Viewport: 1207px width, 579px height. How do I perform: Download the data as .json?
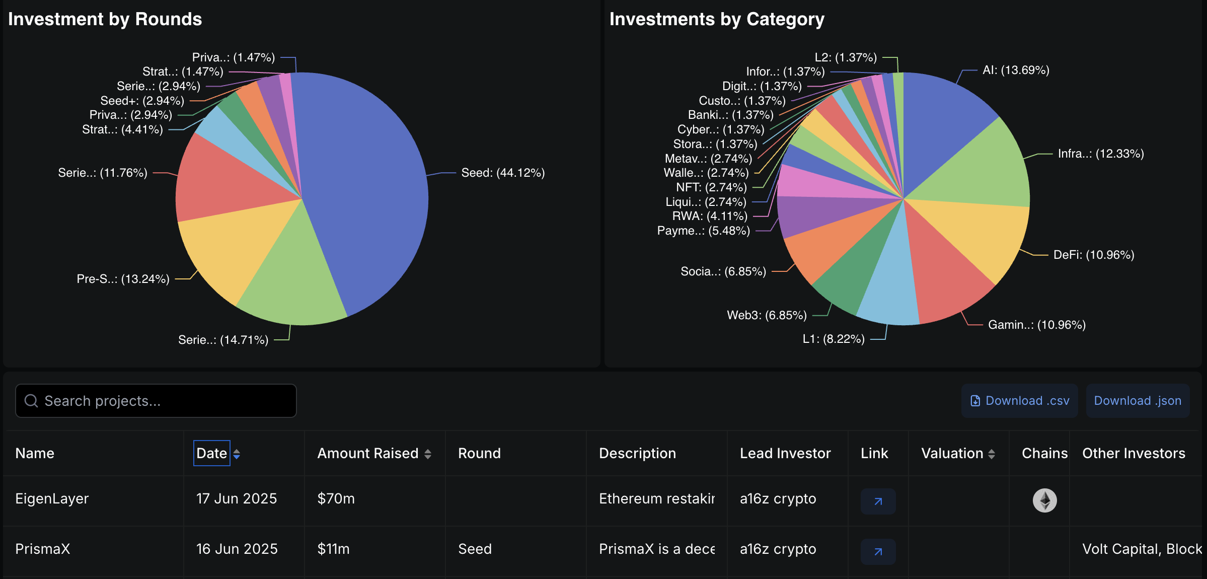pos(1138,401)
